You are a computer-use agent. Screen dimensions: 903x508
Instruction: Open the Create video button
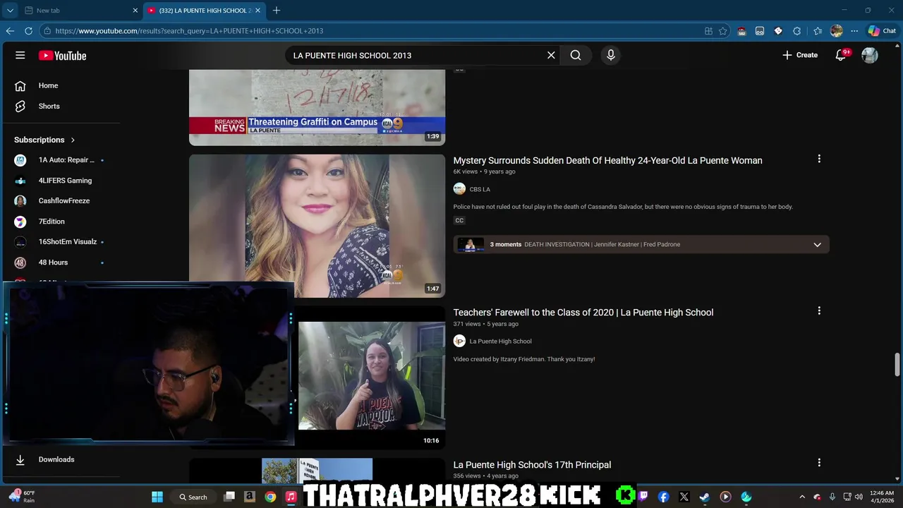[x=800, y=55]
